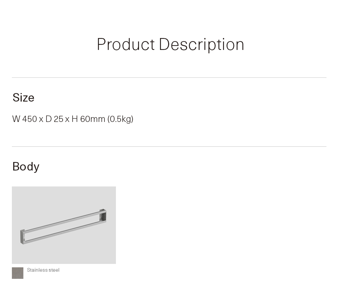The width and height of the screenshot is (339, 305).
Task: Click the Product Description heading
Action: (x=170, y=44)
